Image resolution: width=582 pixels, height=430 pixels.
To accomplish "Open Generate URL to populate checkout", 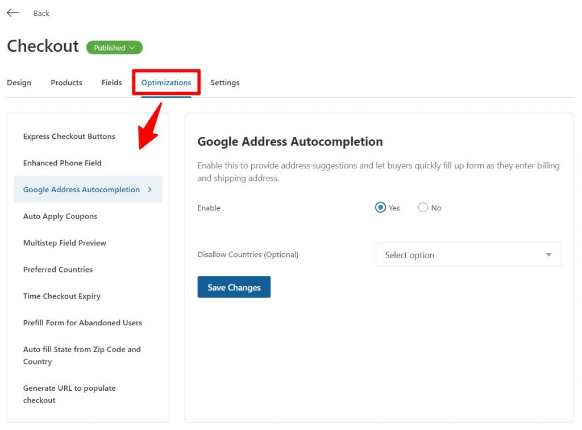I will (x=69, y=394).
